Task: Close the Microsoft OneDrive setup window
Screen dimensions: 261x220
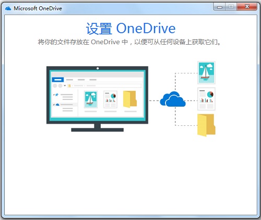Action: point(247,7)
